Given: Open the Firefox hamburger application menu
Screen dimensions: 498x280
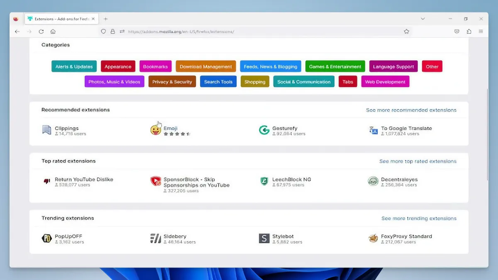Looking at the screenshot, I should pyautogui.click(x=481, y=32).
